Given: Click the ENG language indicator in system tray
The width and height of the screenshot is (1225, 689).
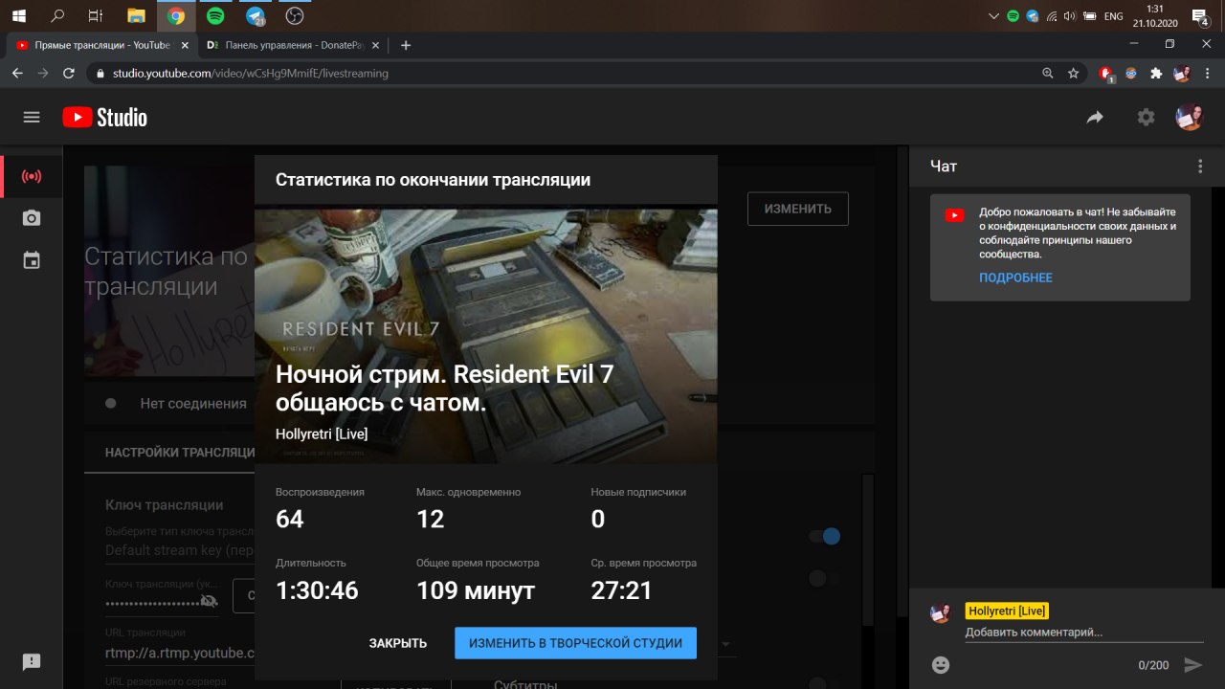Looking at the screenshot, I should (x=1113, y=16).
